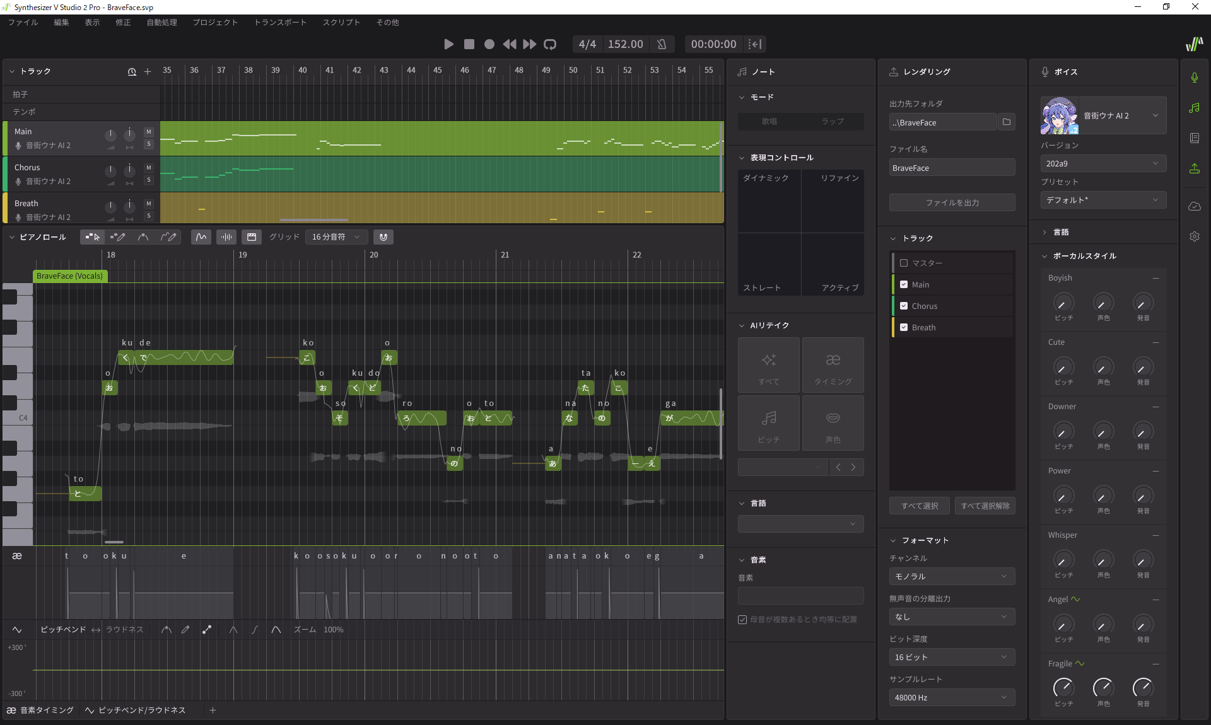1211x725 pixels.
Task: Open the bit depth 16 ビット dropdown
Action: coord(952,657)
